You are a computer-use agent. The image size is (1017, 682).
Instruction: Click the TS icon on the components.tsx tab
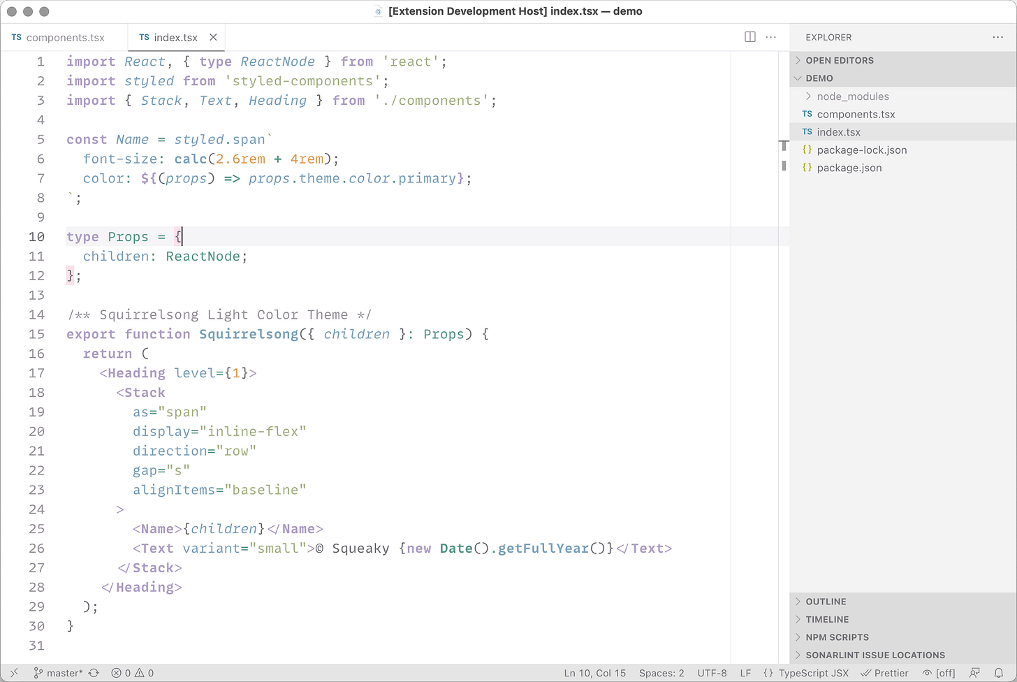pyautogui.click(x=17, y=38)
